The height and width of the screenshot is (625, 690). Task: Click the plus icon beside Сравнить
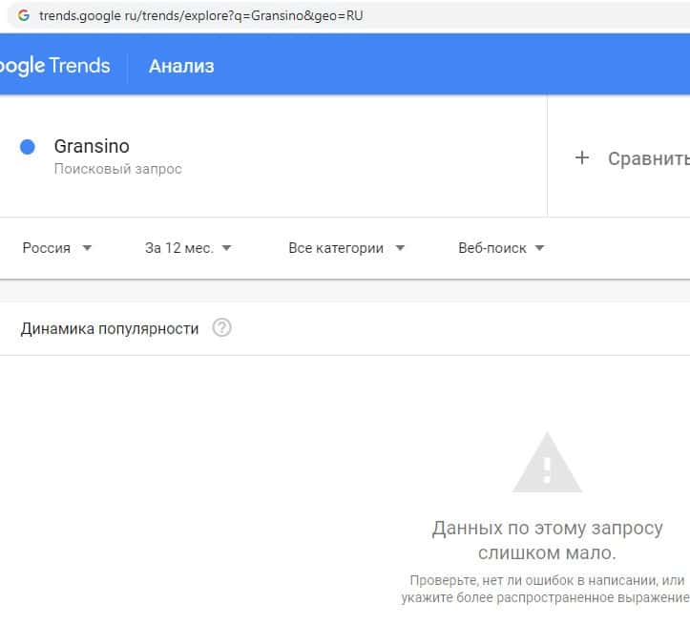click(582, 158)
